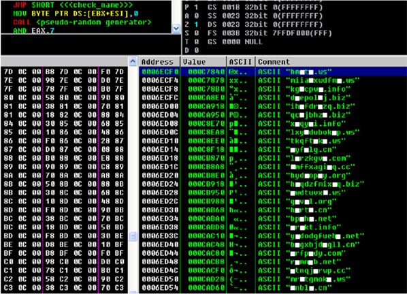Image resolution: width=407 pixels, height=294 pixels.
Task: Toggle the S flag value 0
Action: point(196,33)
